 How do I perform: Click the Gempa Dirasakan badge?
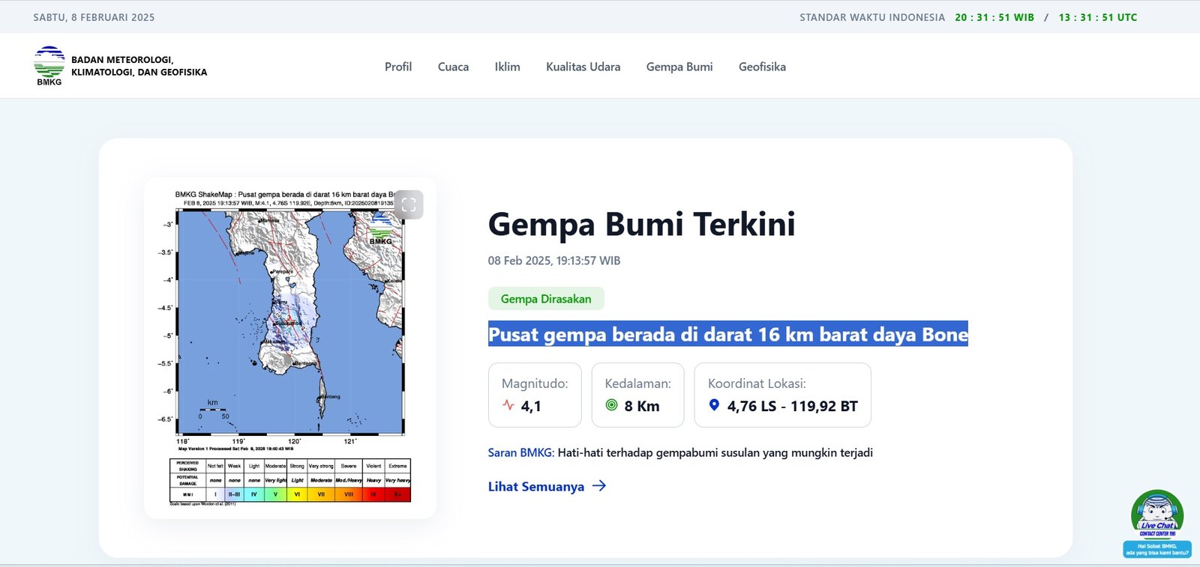coord(545,299)
